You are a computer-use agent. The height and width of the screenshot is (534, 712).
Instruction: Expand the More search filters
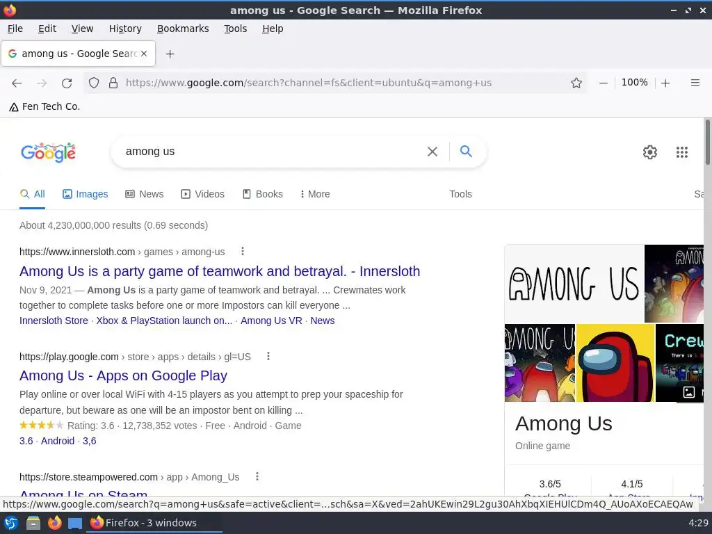click(x=315, y=195)
